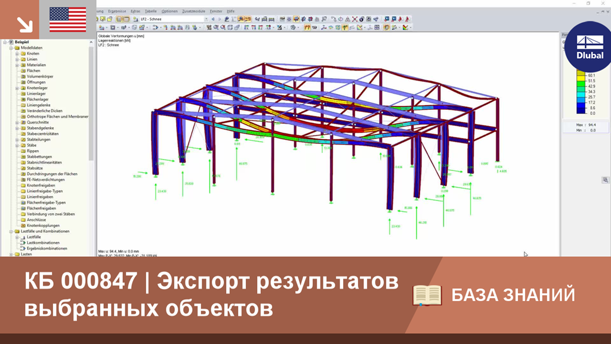Open the Zusatzmodule menu
The height and width of the screenshot is (344, 611).
click(x=194, y=11)
